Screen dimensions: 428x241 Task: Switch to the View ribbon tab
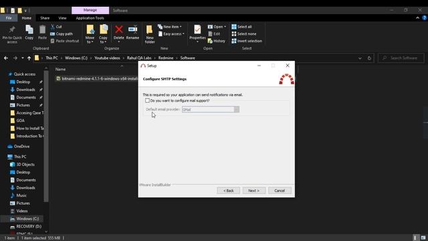(x=62, y=18)
